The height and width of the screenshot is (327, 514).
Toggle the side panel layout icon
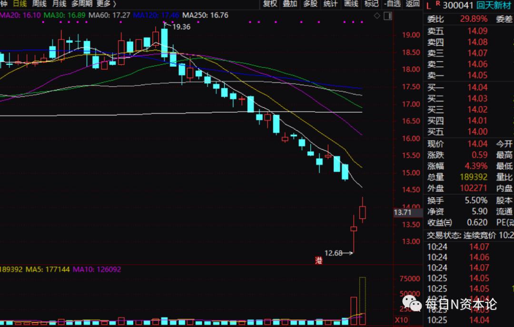pos(388,16)
